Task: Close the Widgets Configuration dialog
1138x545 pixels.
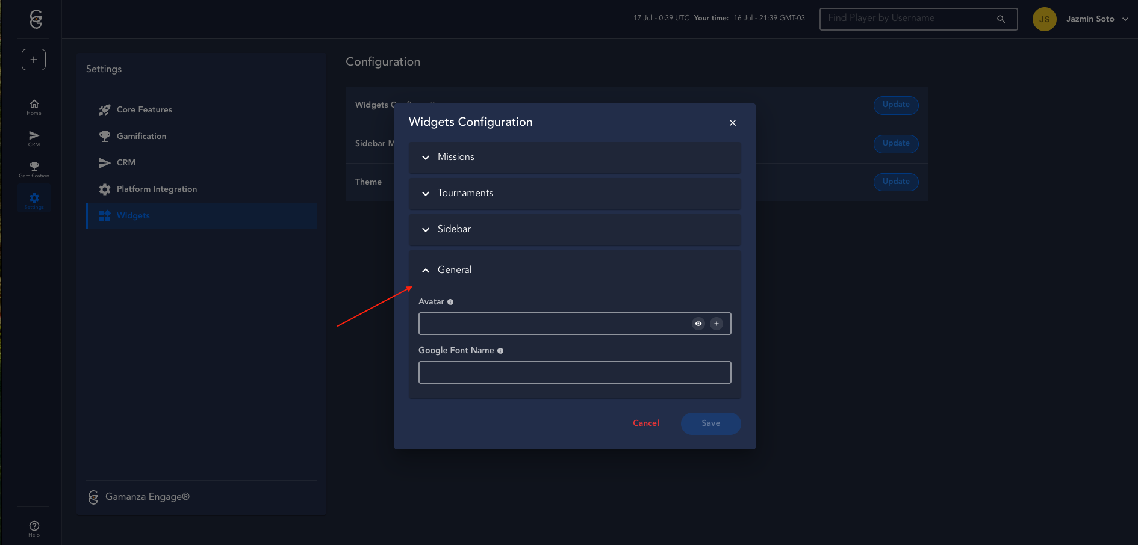Action: [733, 123]
